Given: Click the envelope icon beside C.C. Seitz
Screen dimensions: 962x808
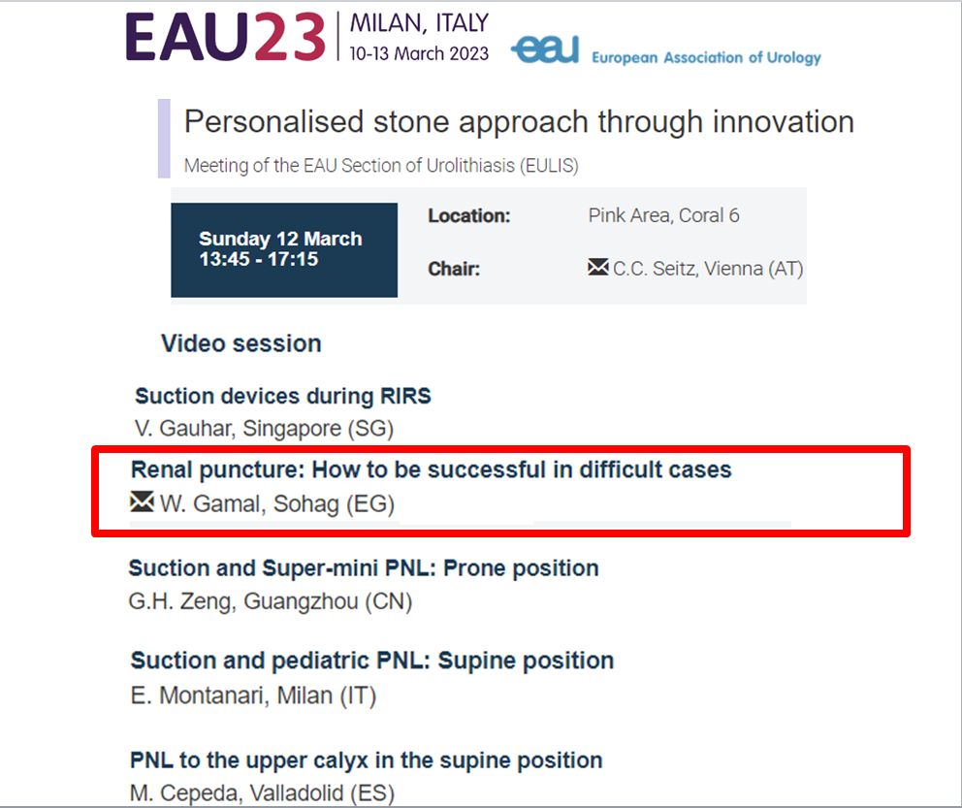Looking at the screenshot, I should (598, 268).
